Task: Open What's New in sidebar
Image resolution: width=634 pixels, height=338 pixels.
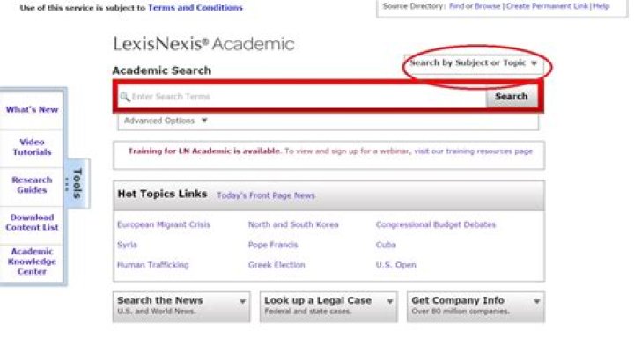Action: [32, 109]
